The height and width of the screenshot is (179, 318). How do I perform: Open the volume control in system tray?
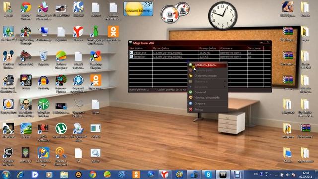pyautogui.click(x=288, y=175)
